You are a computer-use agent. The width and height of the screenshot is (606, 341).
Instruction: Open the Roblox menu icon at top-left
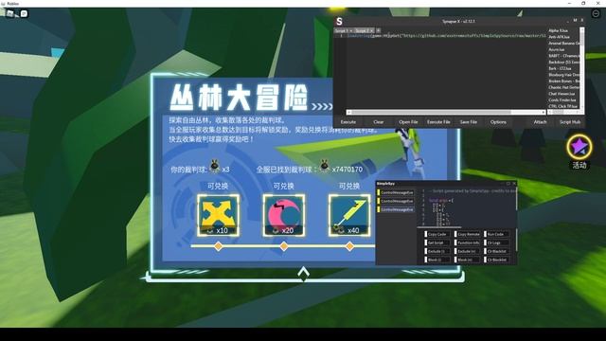(x=10, y=13)
